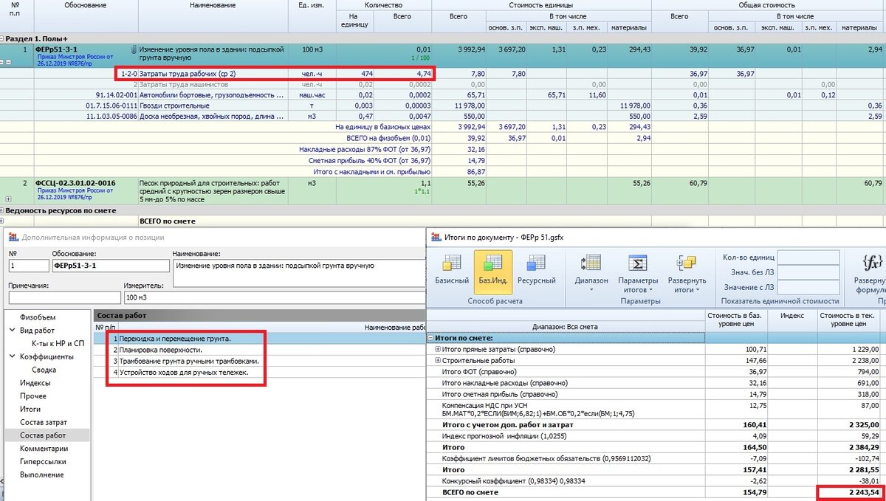The height and width of the screenshot is (501, 886).
Task: Click the Обоснование column header
Action: tap(85, 5)
